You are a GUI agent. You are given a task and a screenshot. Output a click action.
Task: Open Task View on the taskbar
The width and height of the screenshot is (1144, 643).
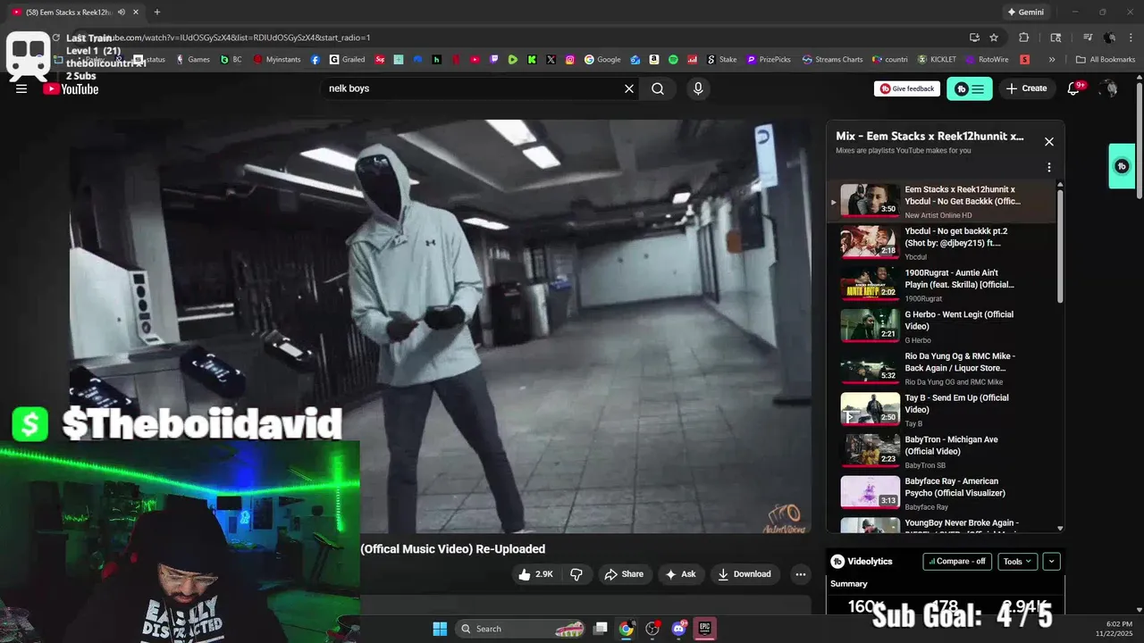(x=601, y=629)
